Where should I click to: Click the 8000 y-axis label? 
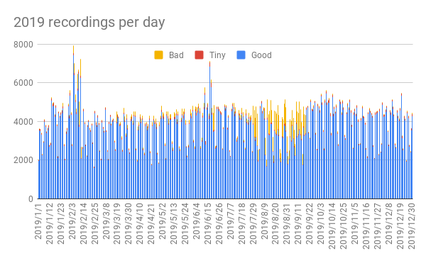(x=23, y=45)
